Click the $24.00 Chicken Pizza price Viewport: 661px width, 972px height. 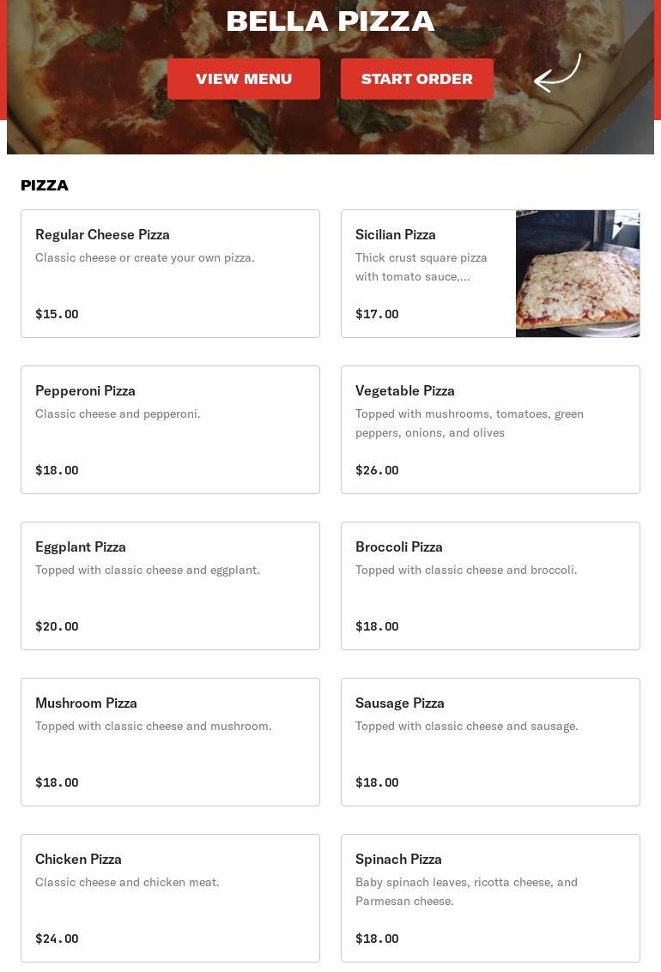click(x=57, y=939)
